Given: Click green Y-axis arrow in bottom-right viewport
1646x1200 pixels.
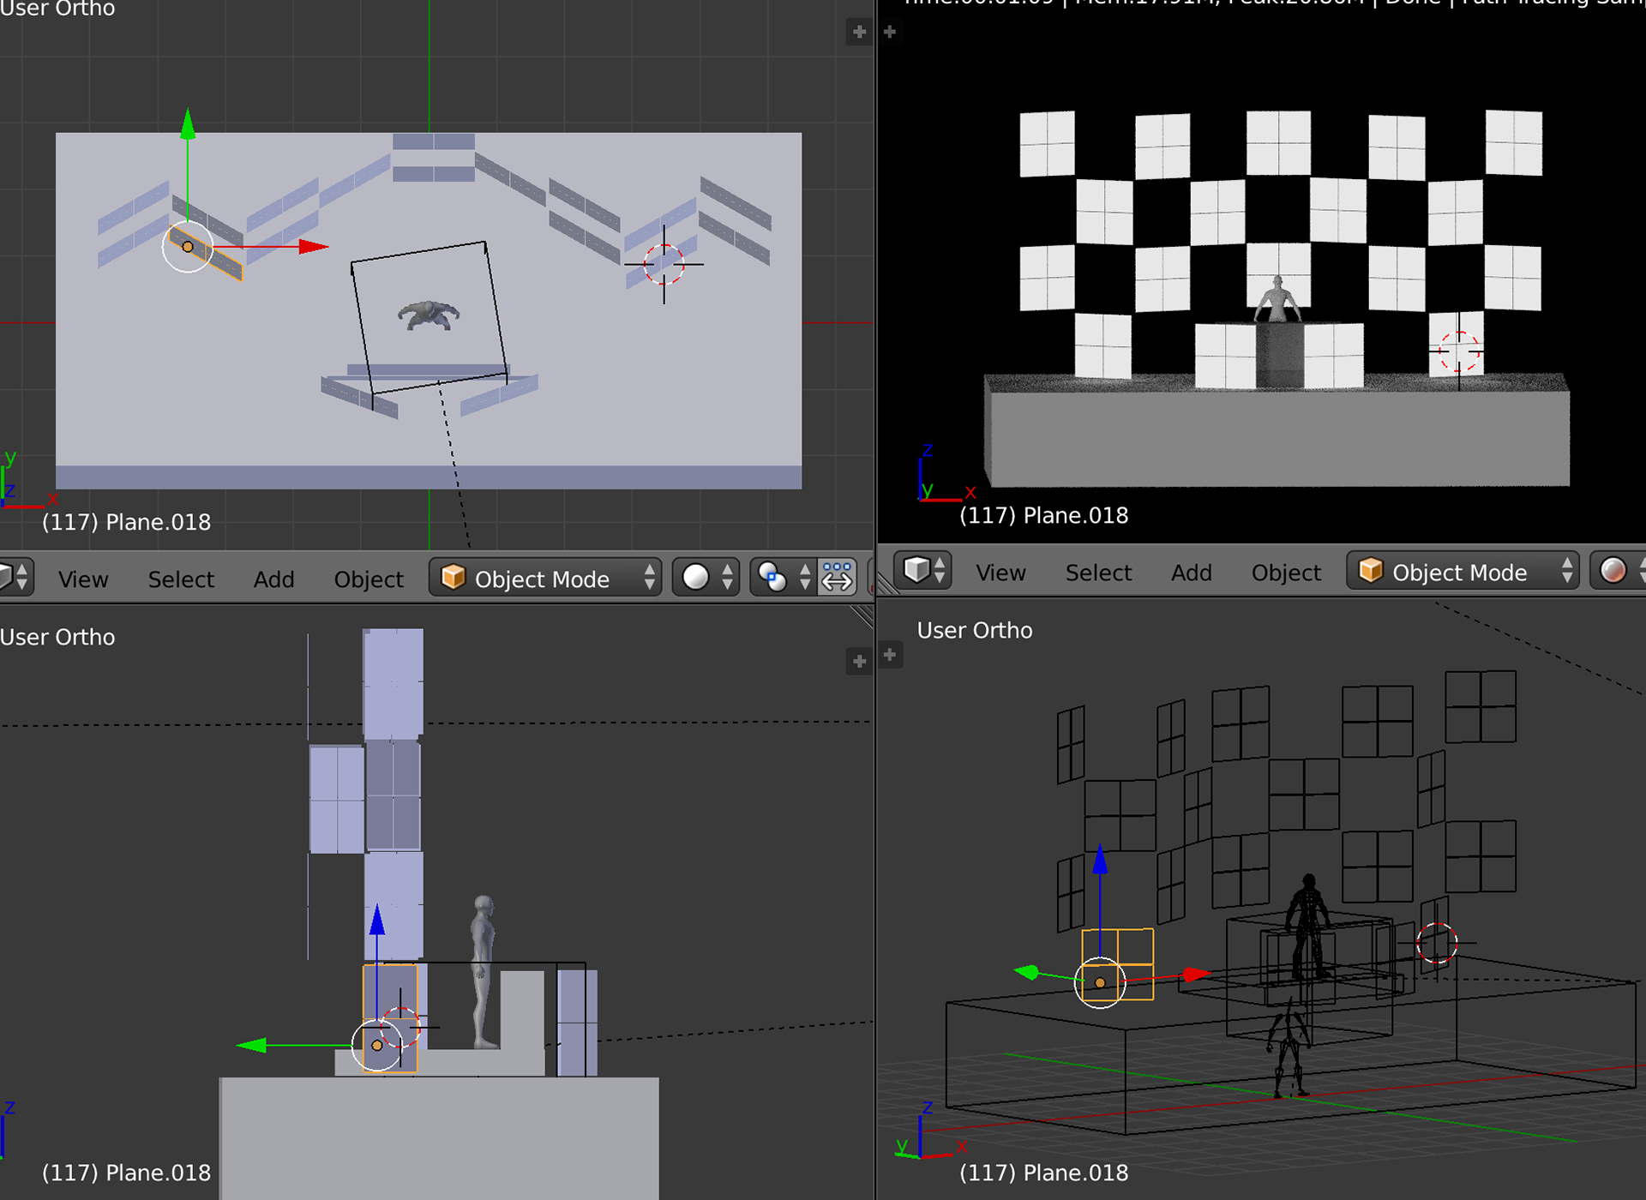Looking at the screenshot, I should point(1027,972).
